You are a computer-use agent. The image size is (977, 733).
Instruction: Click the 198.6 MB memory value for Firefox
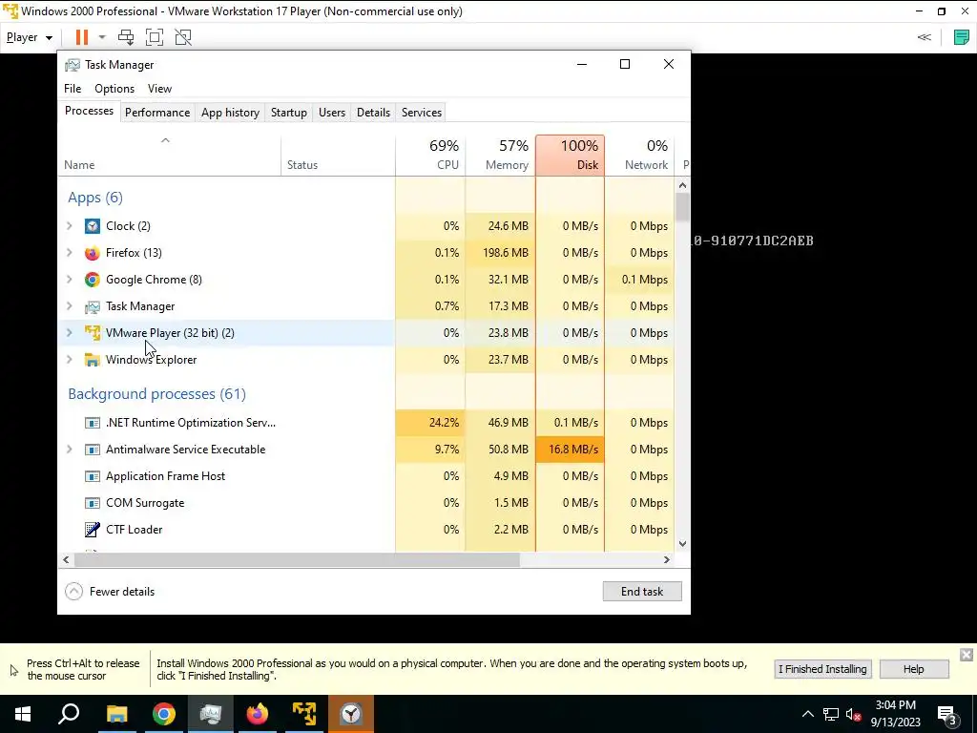pyautogui.click(x=500, y=252)
